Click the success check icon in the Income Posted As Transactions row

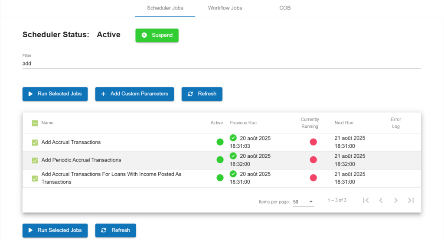(x=233, y=174)
